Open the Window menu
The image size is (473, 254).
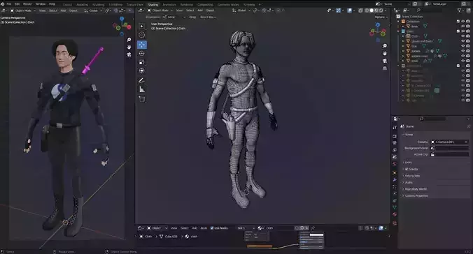pyautogui.click(x=41, y=4)
